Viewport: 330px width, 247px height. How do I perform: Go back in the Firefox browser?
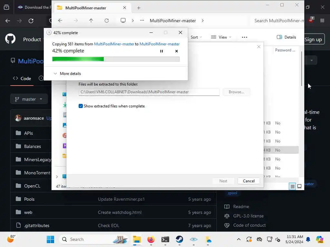8,21
